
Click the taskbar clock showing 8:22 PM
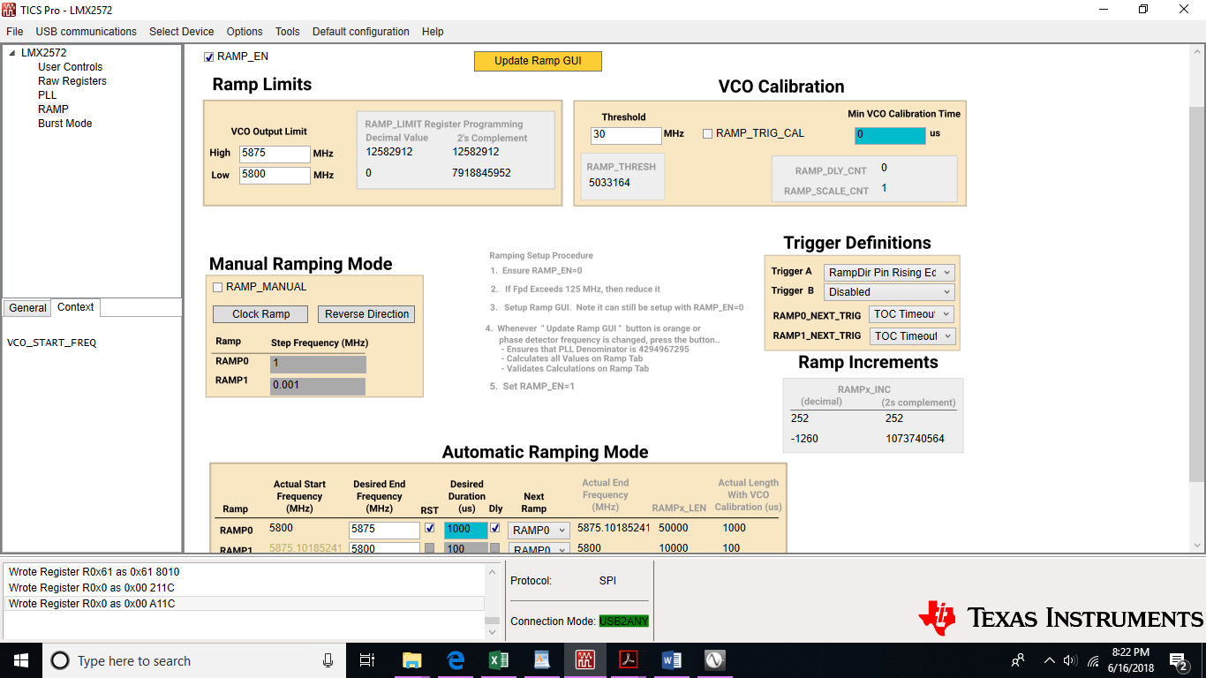pyautogui.click(x=1130, y=660)
